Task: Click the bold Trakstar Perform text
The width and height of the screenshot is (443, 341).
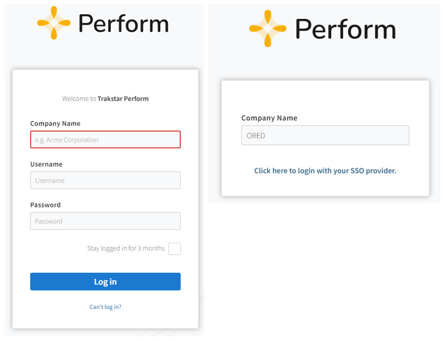Action: 123,99
